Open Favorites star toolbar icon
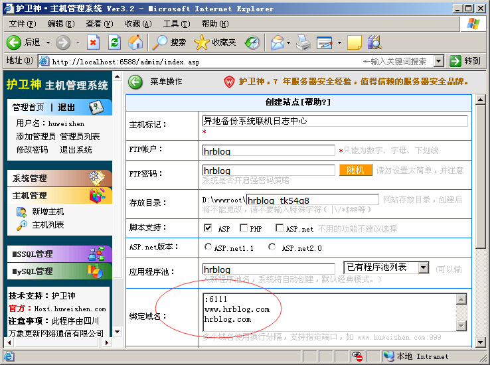The image size is (490, 365). [x=202, y=42]
